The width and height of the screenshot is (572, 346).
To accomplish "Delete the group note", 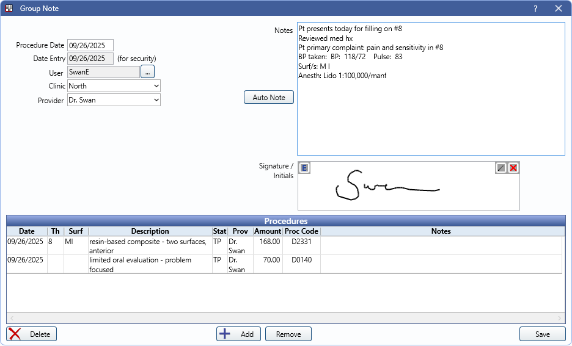I will click(x=32, y=334).
